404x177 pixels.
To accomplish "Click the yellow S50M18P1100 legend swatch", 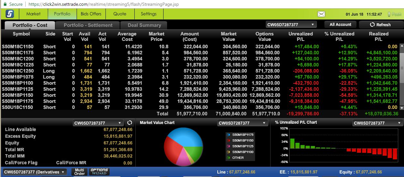I will [228, 152].
